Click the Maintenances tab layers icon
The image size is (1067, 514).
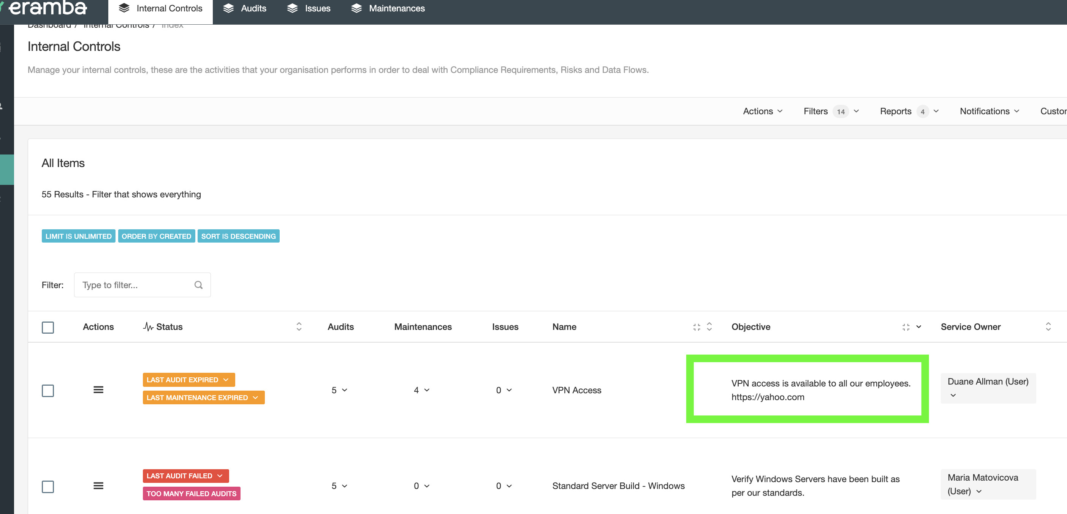(x=357, y=9)
